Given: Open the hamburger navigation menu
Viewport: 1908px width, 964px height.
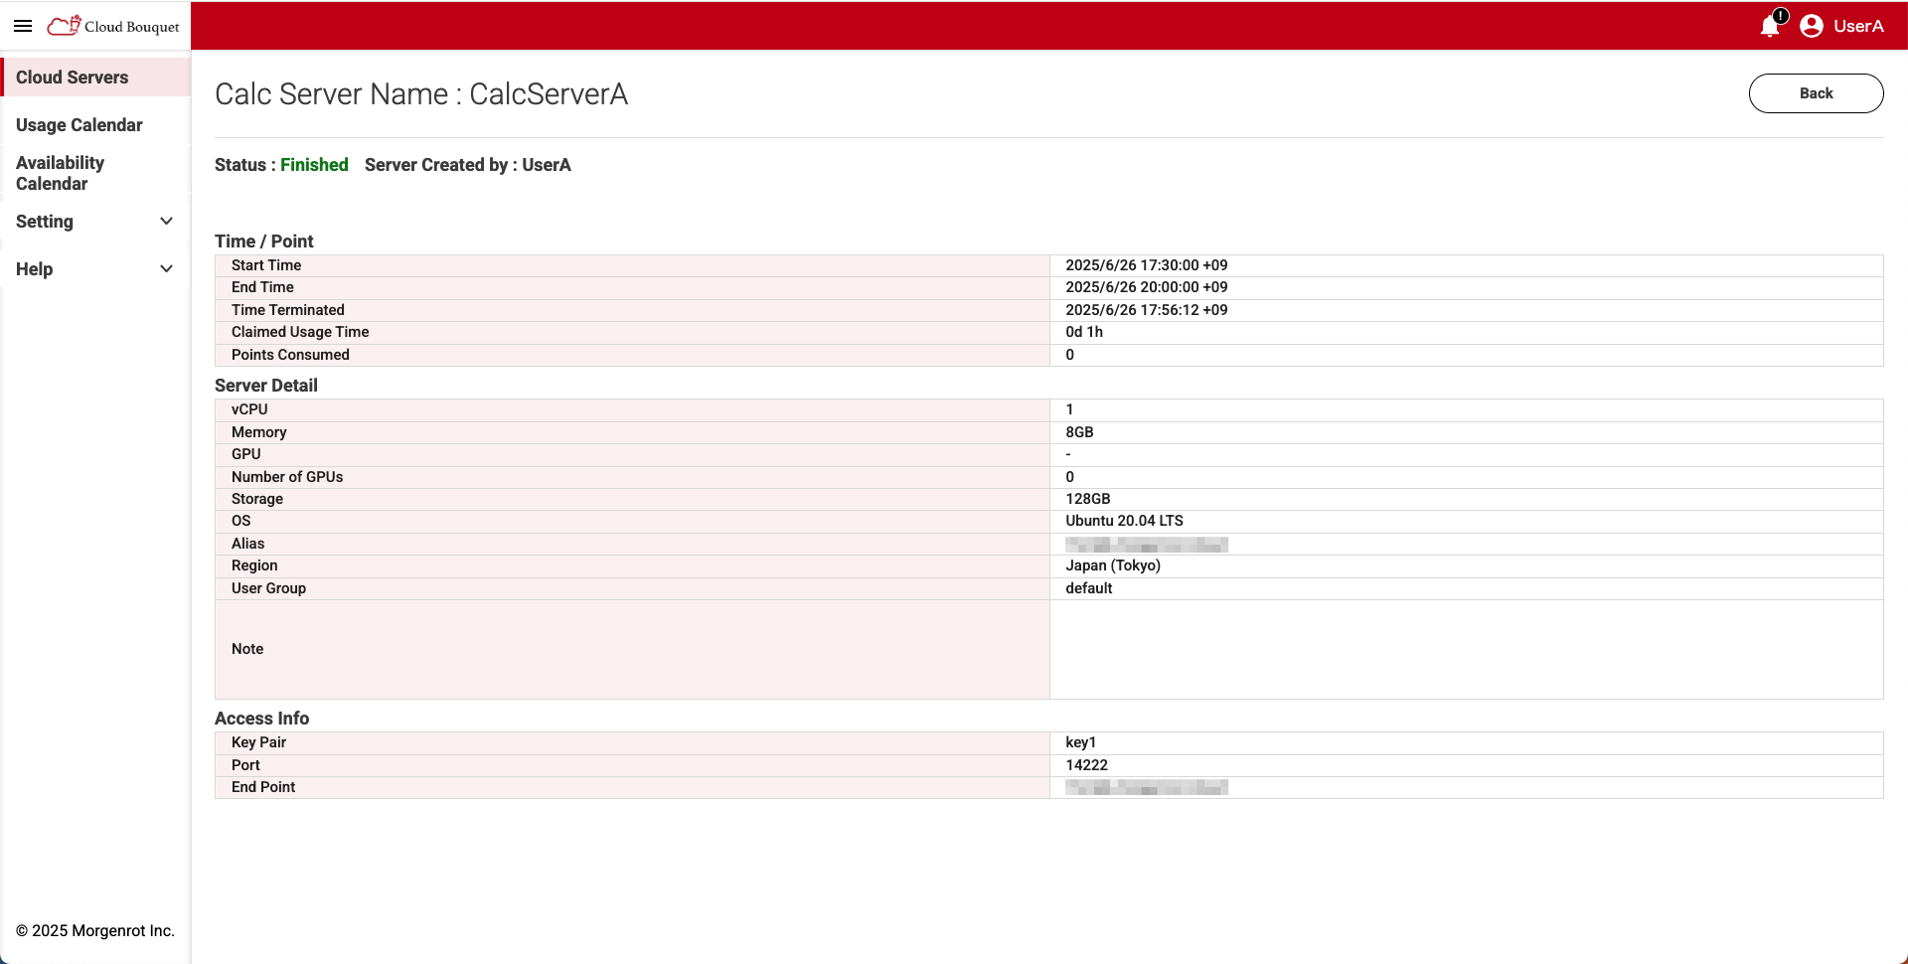Looking at the screenshot, I should point(23,26).
